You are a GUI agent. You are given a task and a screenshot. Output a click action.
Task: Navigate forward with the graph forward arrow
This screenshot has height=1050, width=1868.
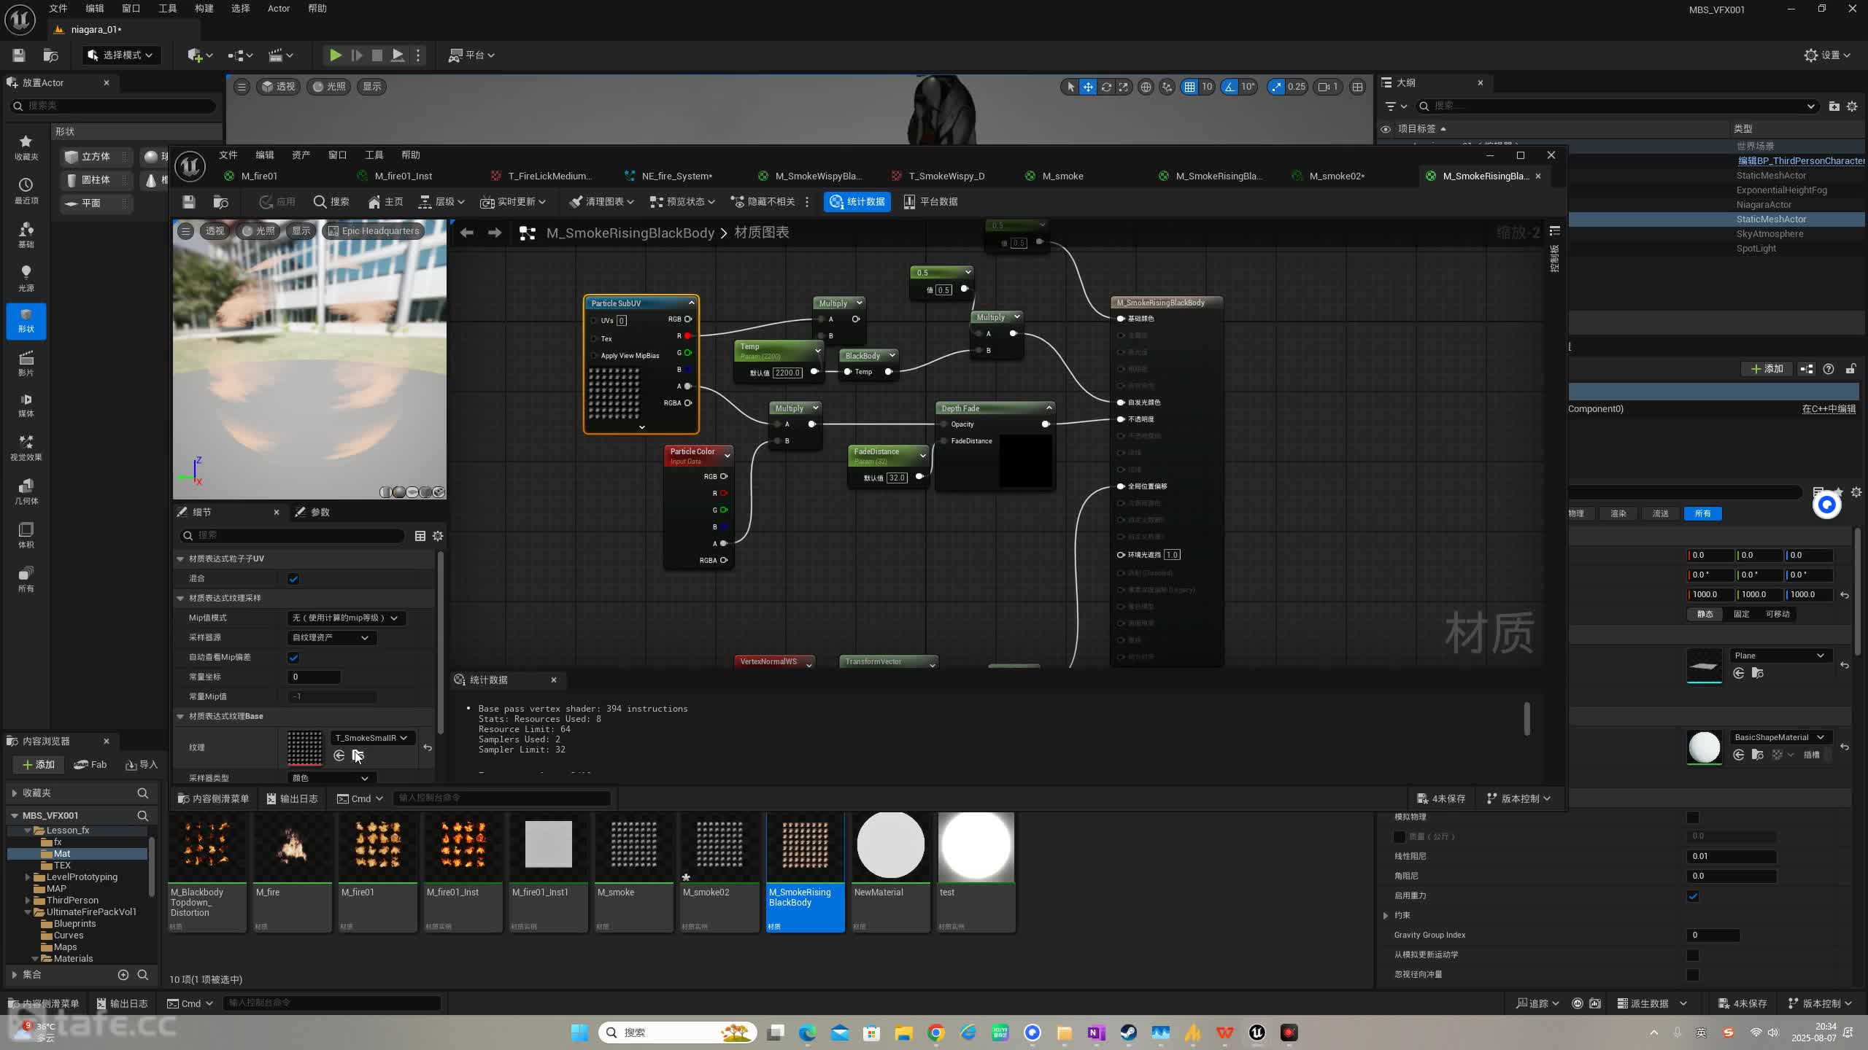pos(495,233)
